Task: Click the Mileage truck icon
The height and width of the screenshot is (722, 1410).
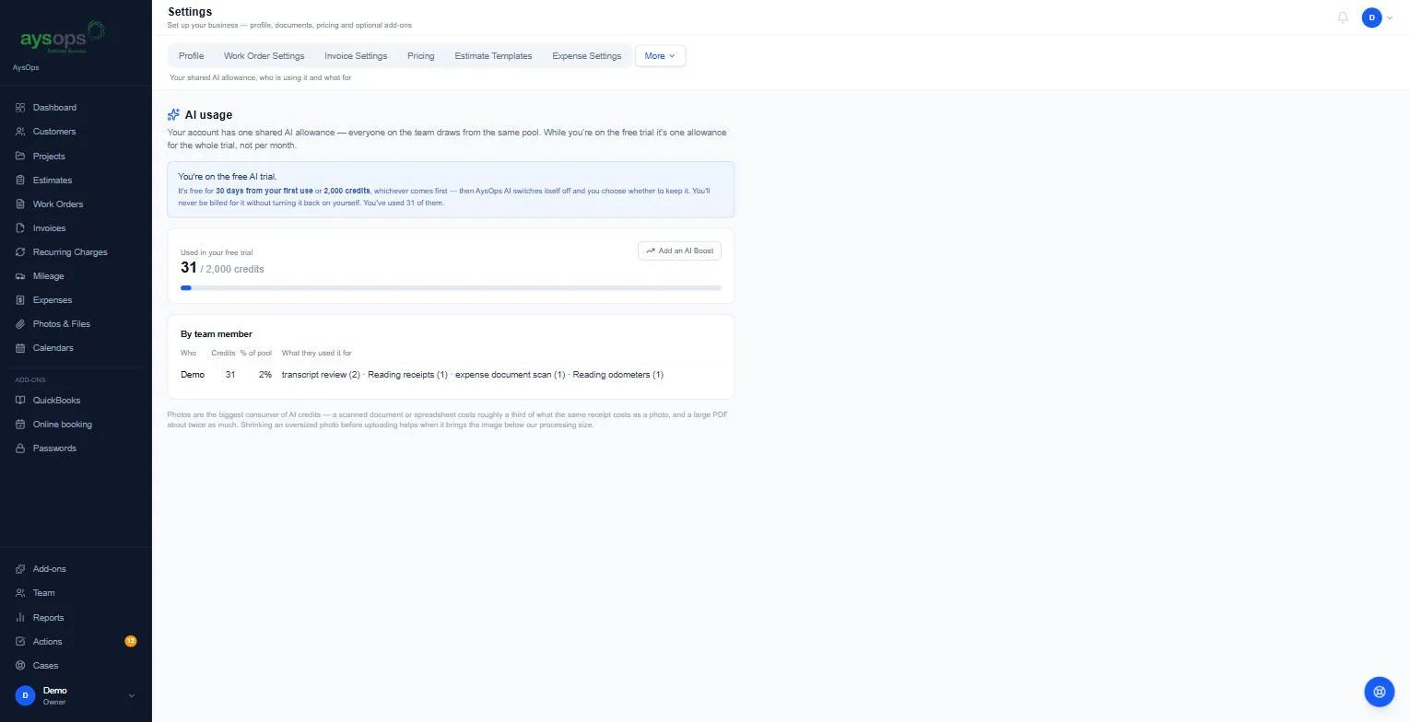Action: (x=20, y=276)
